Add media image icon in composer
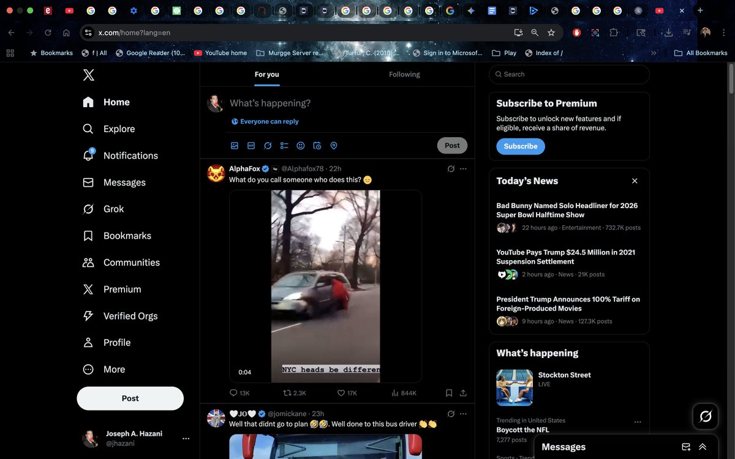 tap(235, 146)
